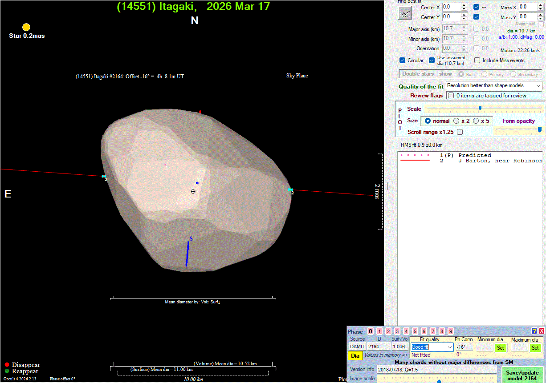Click the Set button under Minimum dia
Image resolution: width=546 pixels, height=383 pixels.
point(500,348)
